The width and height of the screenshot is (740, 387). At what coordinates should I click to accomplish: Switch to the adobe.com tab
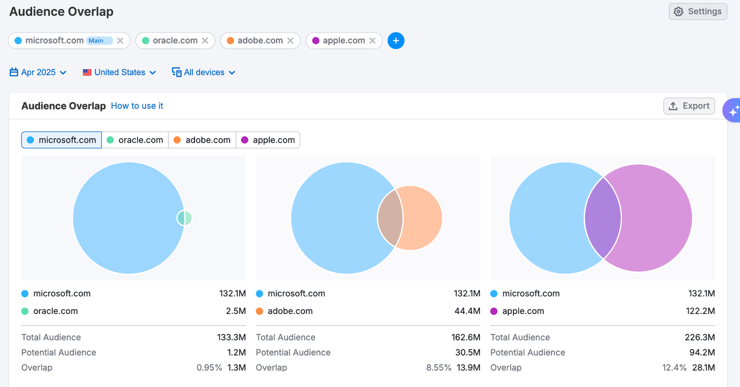pos(202,140)
